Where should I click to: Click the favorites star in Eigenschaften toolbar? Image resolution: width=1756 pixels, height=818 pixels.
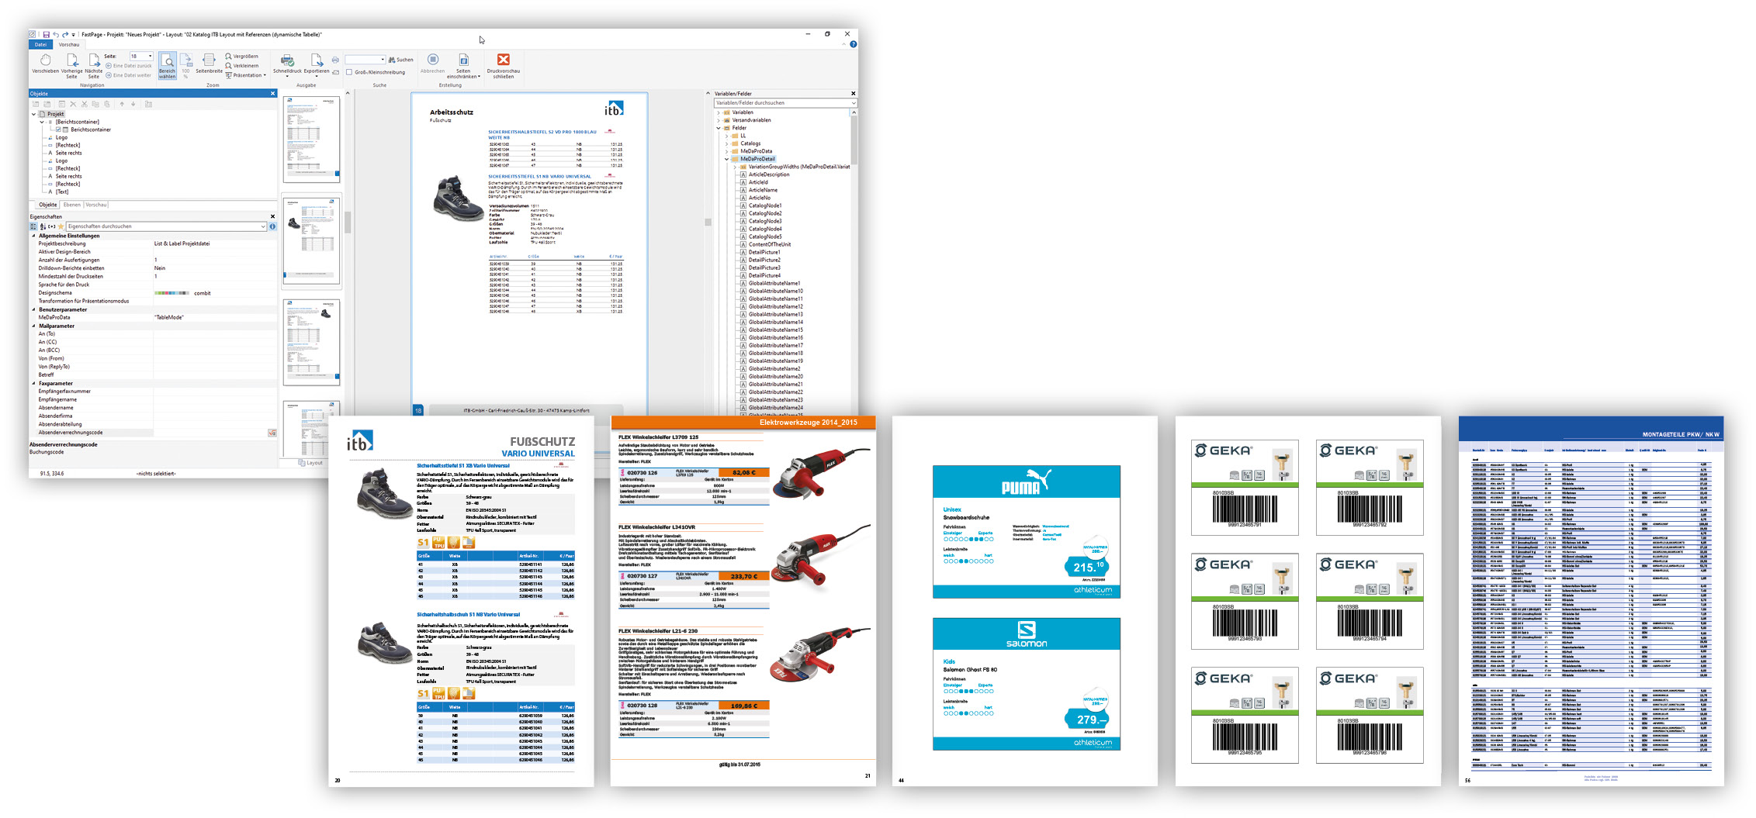[x=61, y=226]
